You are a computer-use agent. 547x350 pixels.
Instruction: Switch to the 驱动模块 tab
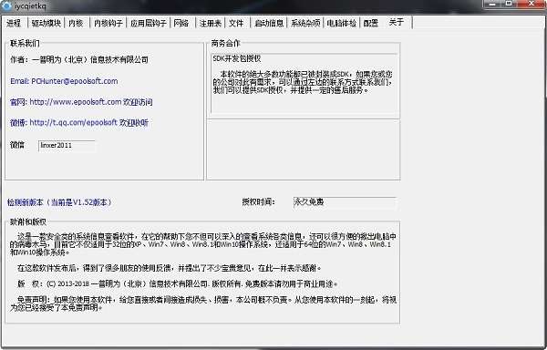point(46,23)
